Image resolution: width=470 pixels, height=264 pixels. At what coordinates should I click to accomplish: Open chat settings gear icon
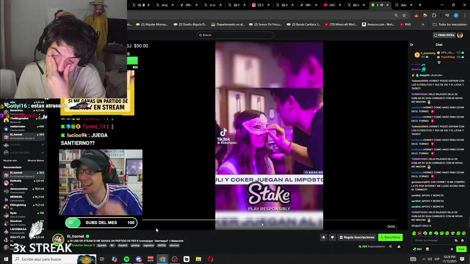(x=452, y=249)
